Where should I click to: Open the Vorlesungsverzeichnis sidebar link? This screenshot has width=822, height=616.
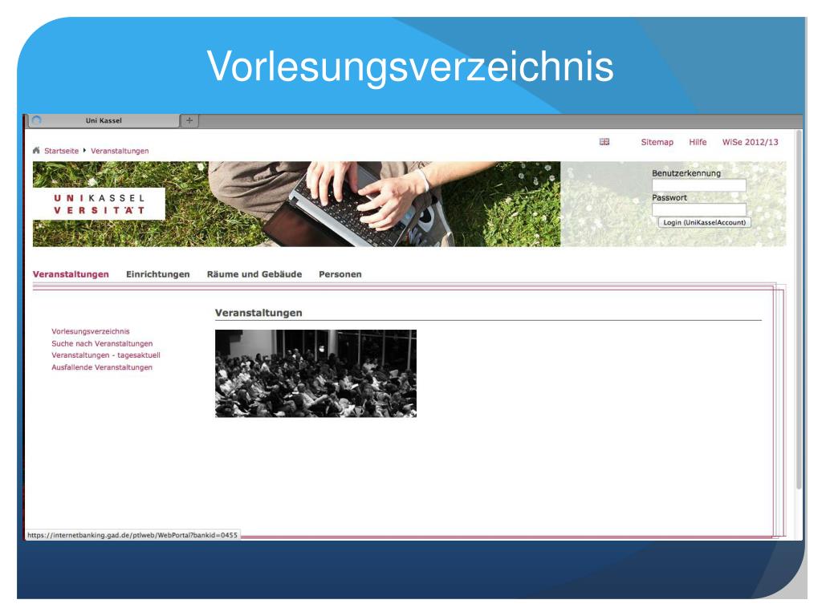point(90,331)
